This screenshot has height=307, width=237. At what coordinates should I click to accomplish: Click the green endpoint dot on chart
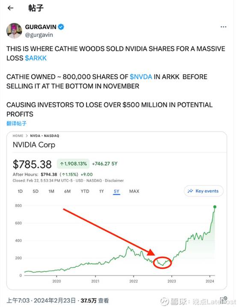point(215,207)
